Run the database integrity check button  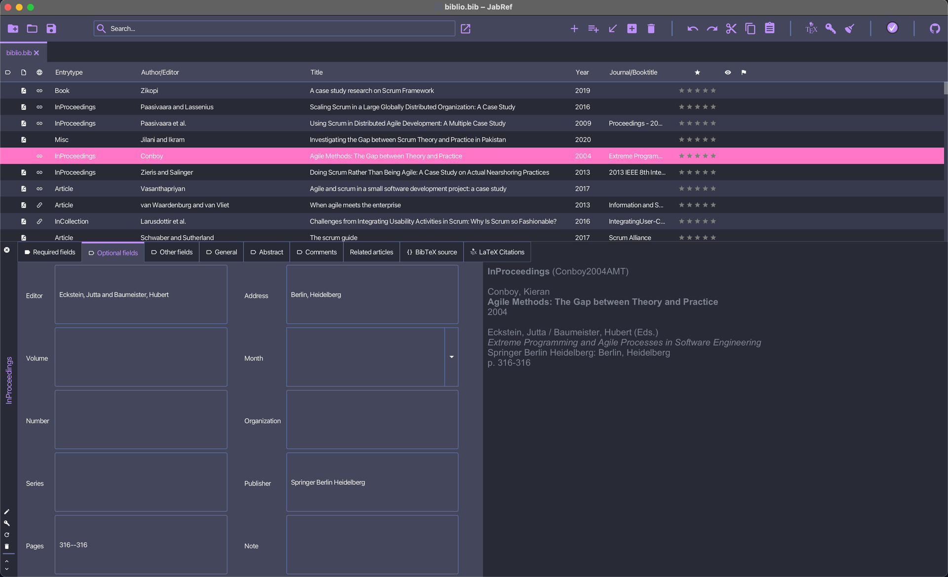pyautogui.click(x=892, y=28)
